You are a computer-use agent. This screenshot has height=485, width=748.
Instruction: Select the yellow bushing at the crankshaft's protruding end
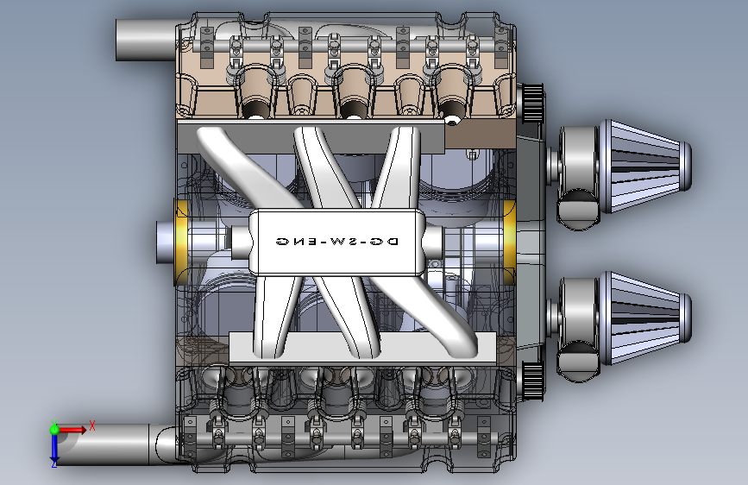[x=181, y=242]
